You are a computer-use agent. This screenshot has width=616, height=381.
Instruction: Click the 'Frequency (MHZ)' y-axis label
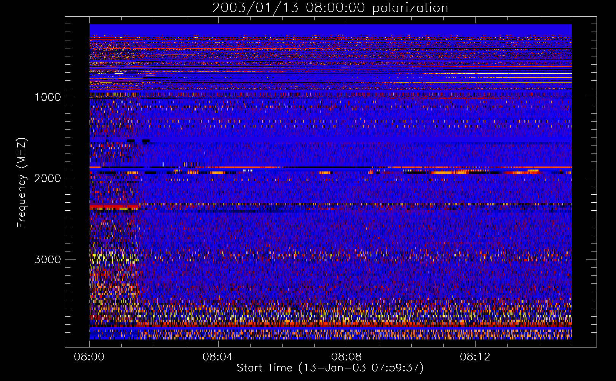pyautogui.click(x=22, y=183)
